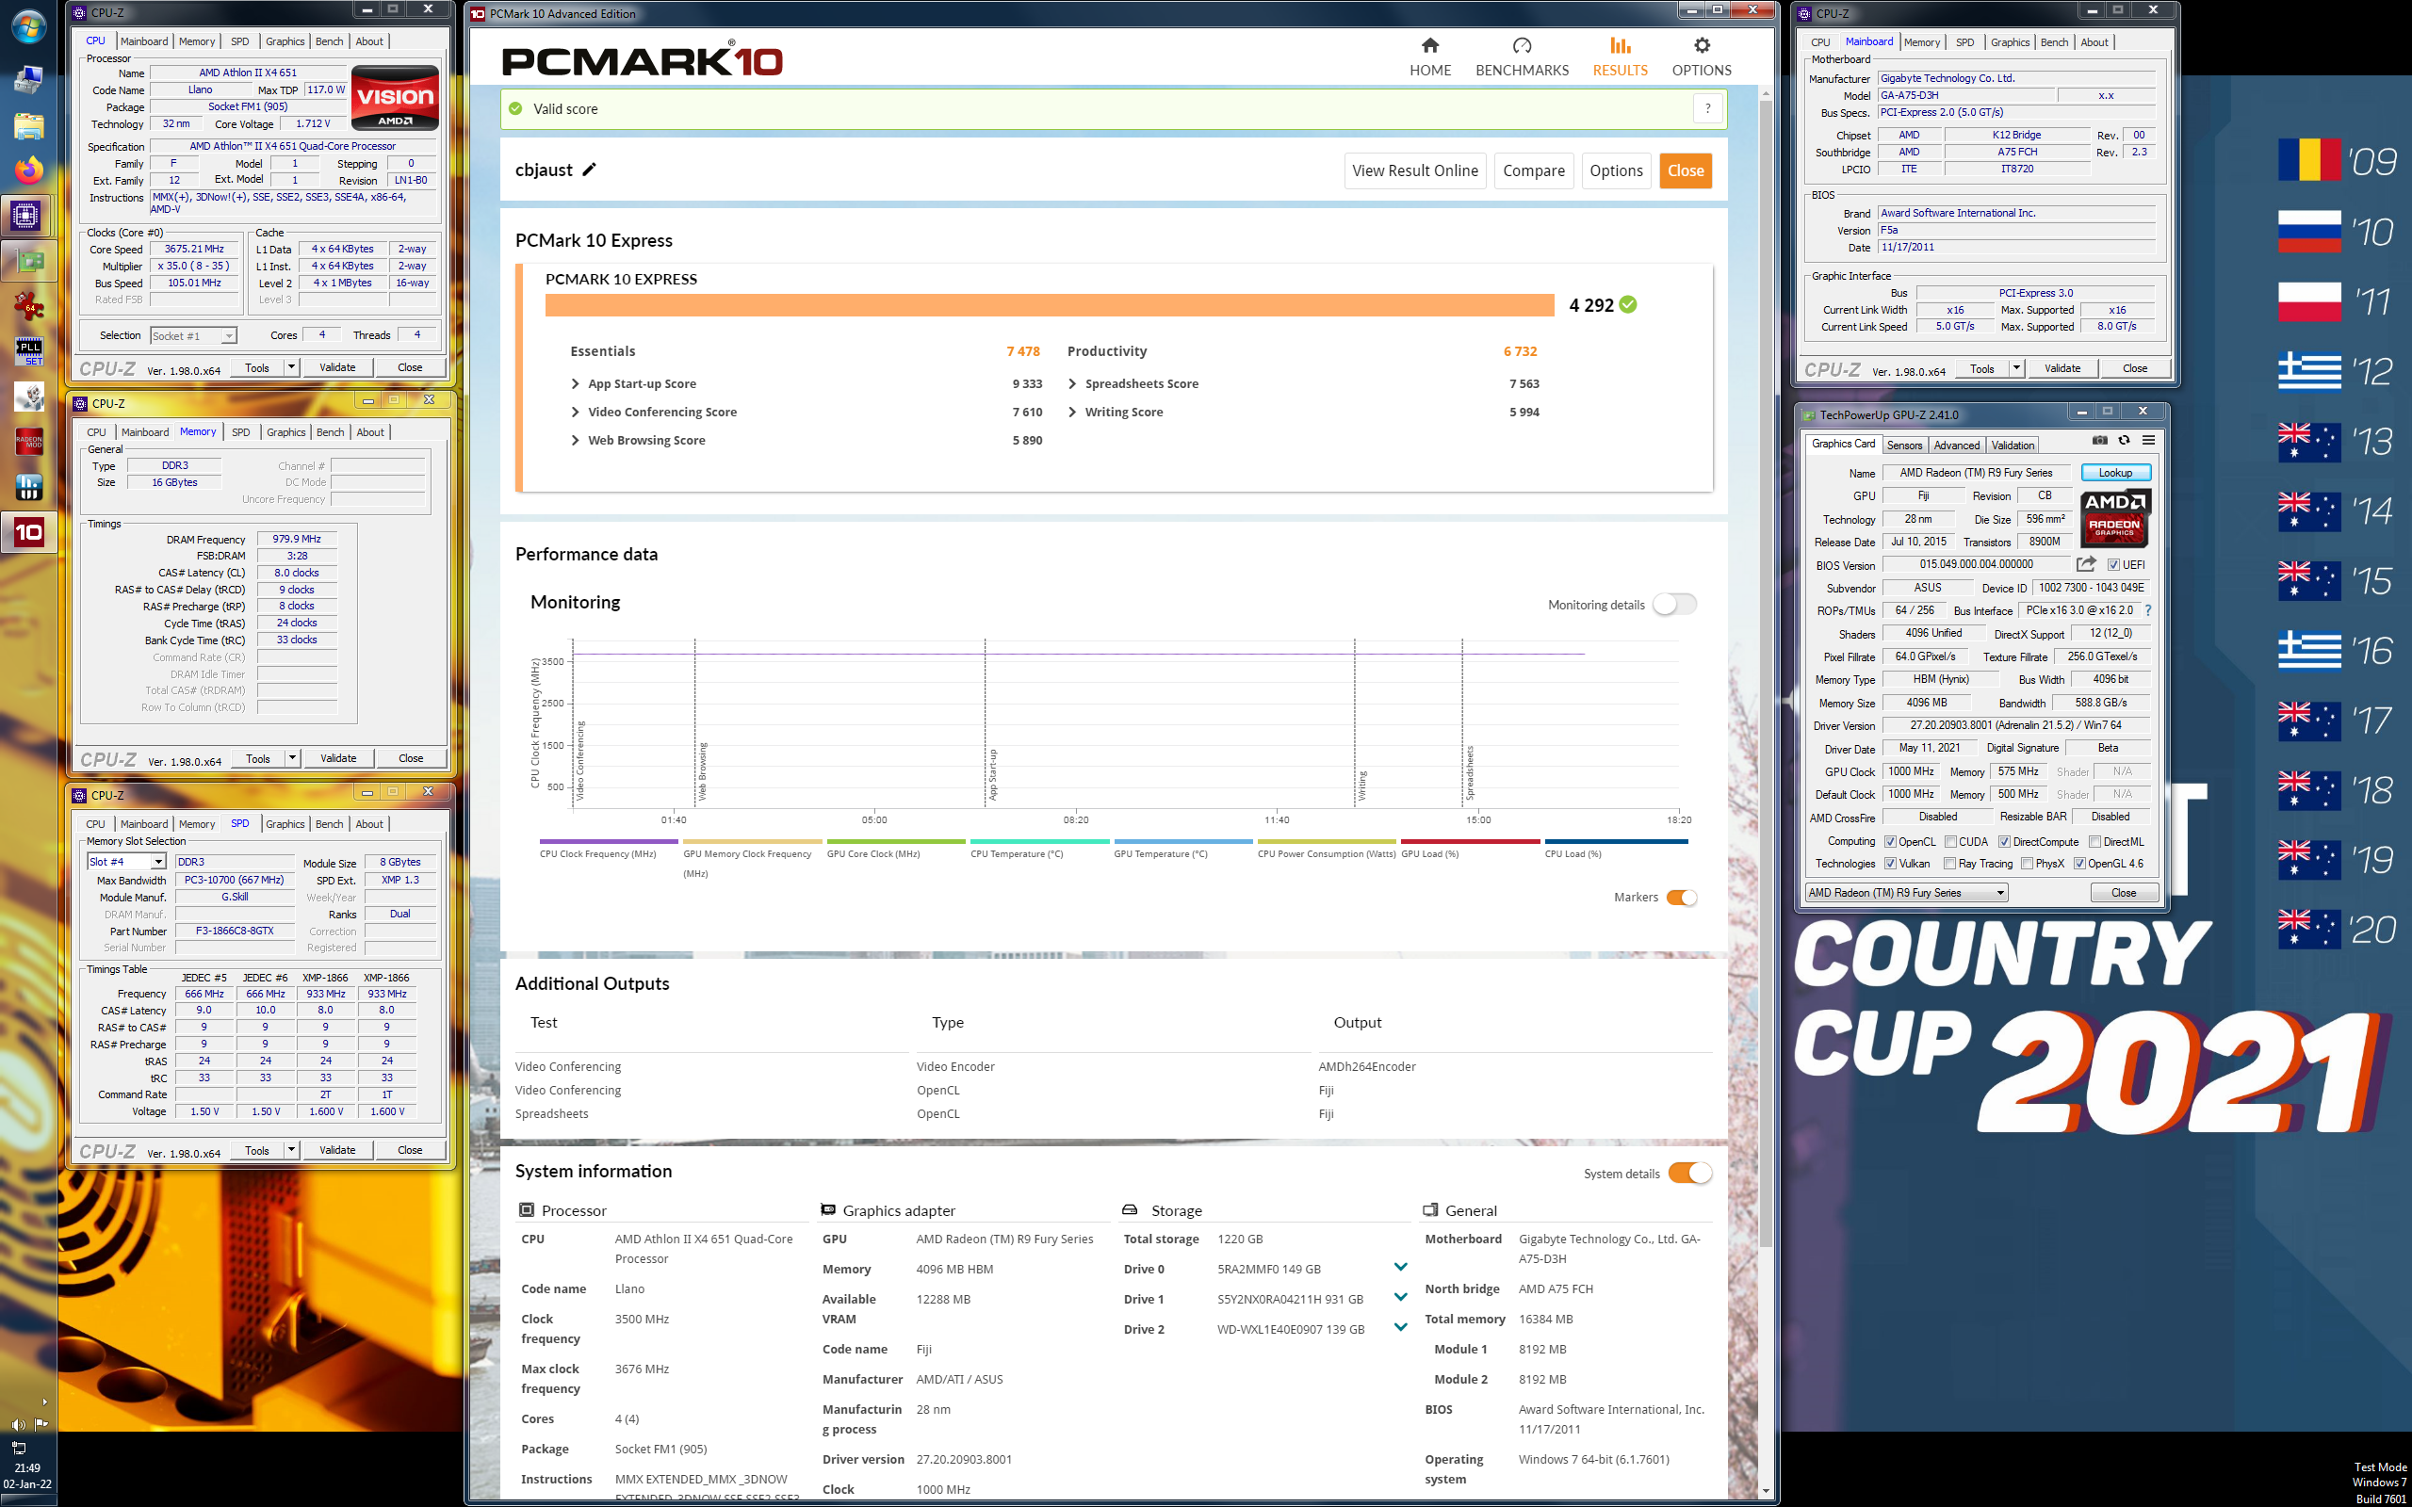The height and width of the screenshot is (1507, 2412).
Task: Go to PCMark HOME icon
Action: (1430, 46)
